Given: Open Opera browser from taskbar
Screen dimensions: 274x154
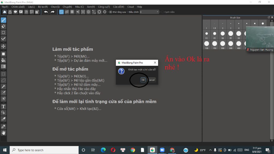Looking at the screenshot, I should coord(113,150).
